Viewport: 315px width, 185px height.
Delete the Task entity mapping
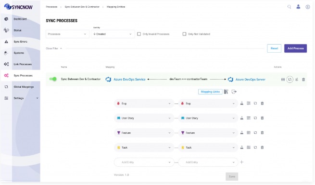(262, 147)
